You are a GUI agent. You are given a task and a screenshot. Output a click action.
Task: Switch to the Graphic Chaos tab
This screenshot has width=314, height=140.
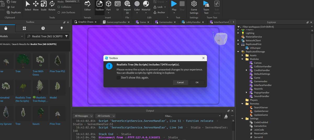86,22
